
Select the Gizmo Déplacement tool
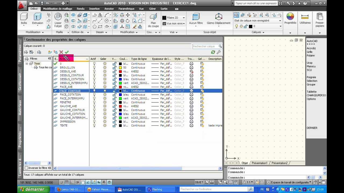pos(218,19)
